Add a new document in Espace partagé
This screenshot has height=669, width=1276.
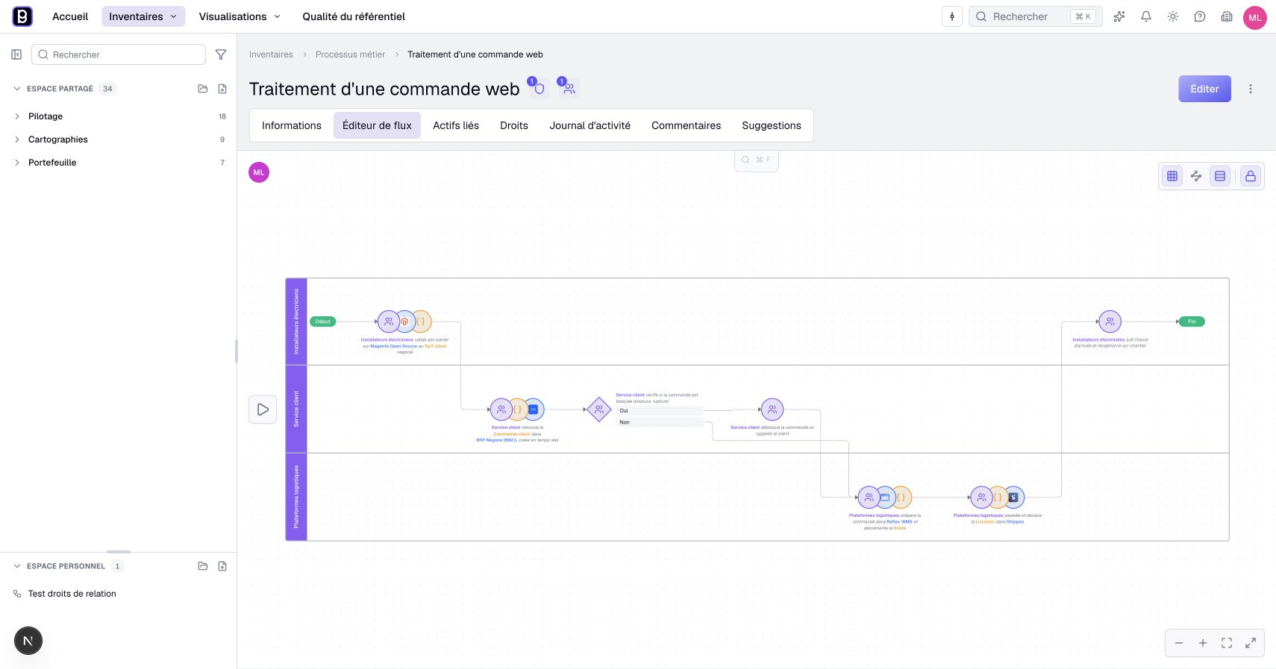[x=222, y=89]
